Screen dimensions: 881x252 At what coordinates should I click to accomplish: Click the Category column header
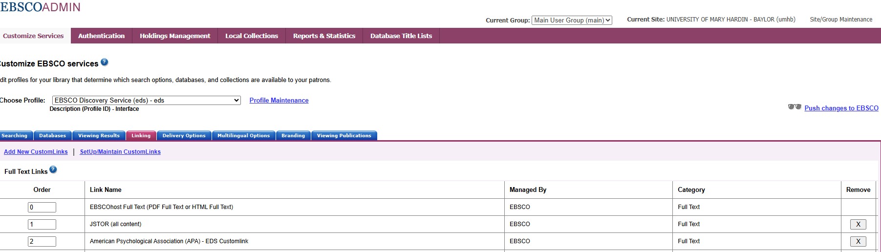pyautogui.click(x=691, y=189)
